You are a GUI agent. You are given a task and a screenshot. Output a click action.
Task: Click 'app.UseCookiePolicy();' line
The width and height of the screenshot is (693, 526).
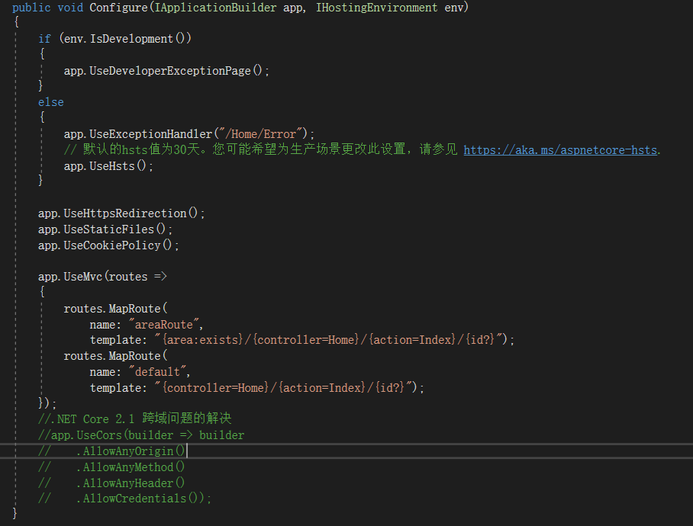(x=108, y=245)
